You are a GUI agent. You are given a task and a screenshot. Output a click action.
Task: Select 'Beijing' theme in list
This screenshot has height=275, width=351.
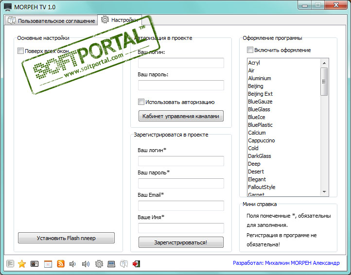click(284, 86)
